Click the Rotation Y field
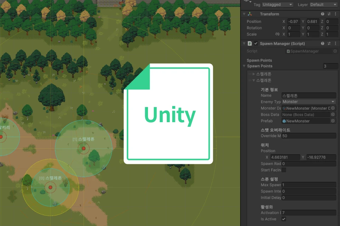340x226 pixels. 313,28
